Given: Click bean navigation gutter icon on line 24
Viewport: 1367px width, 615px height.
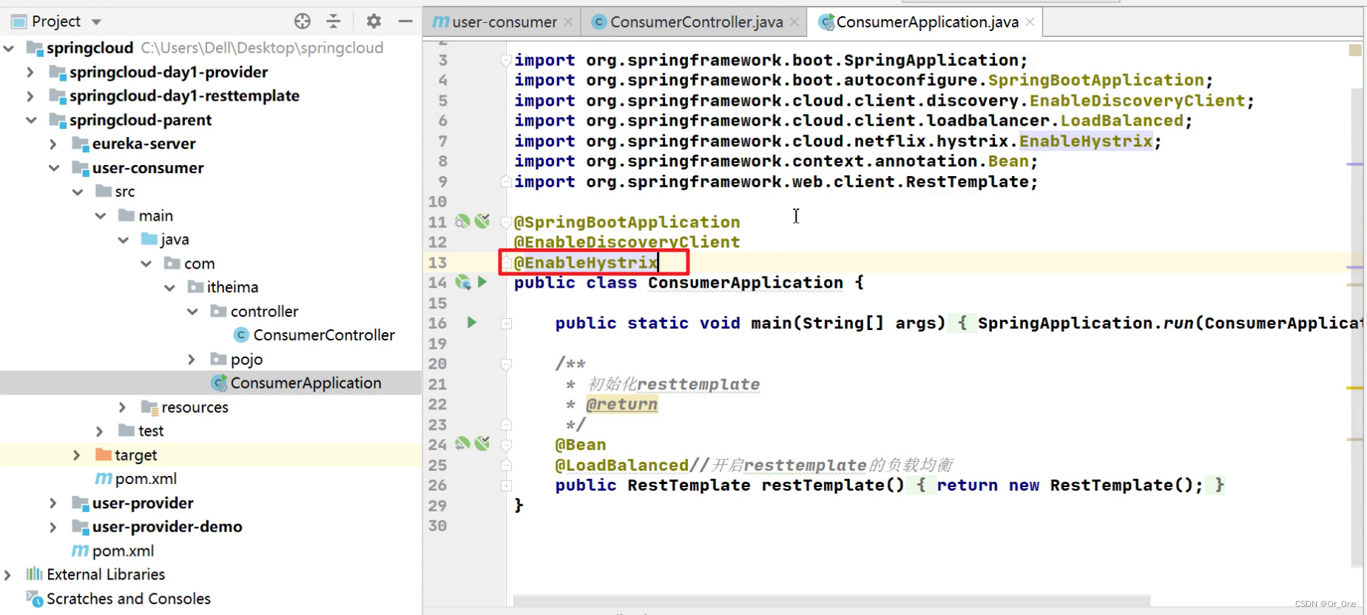Looking at the screenshot, I should click(482, 443).
